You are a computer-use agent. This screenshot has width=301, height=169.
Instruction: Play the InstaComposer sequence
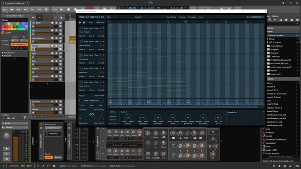tap(80, 23)
